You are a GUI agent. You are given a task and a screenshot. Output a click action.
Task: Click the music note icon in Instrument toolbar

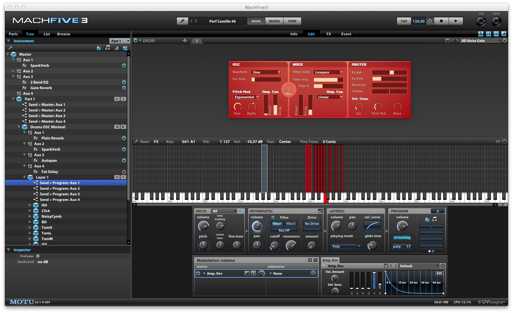click(108, 48)
